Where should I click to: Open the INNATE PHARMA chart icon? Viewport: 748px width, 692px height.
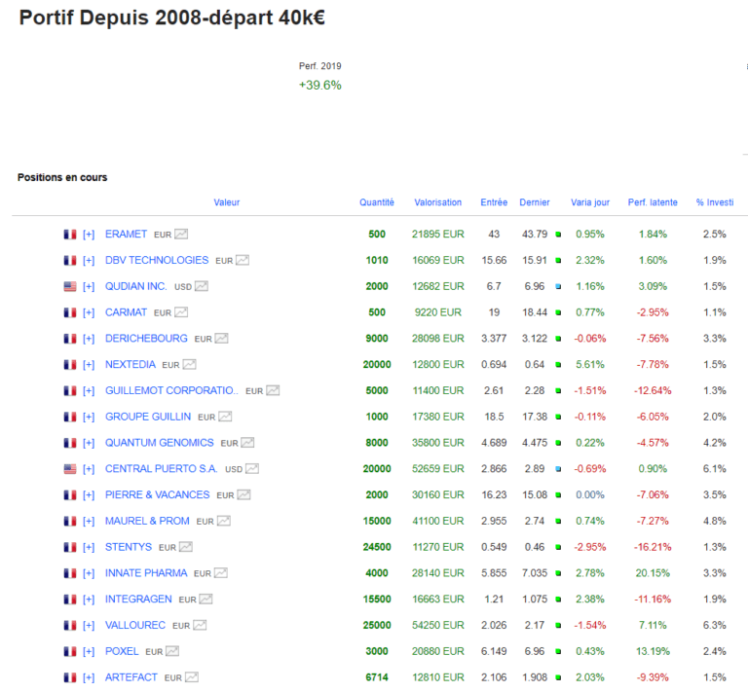point(221,573)
